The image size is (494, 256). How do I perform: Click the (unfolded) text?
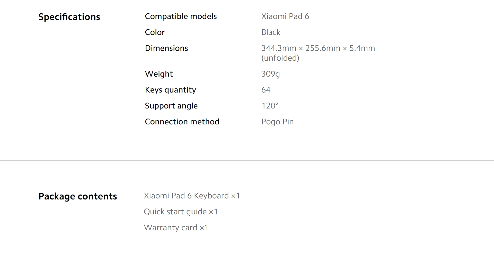coord(280,58)
